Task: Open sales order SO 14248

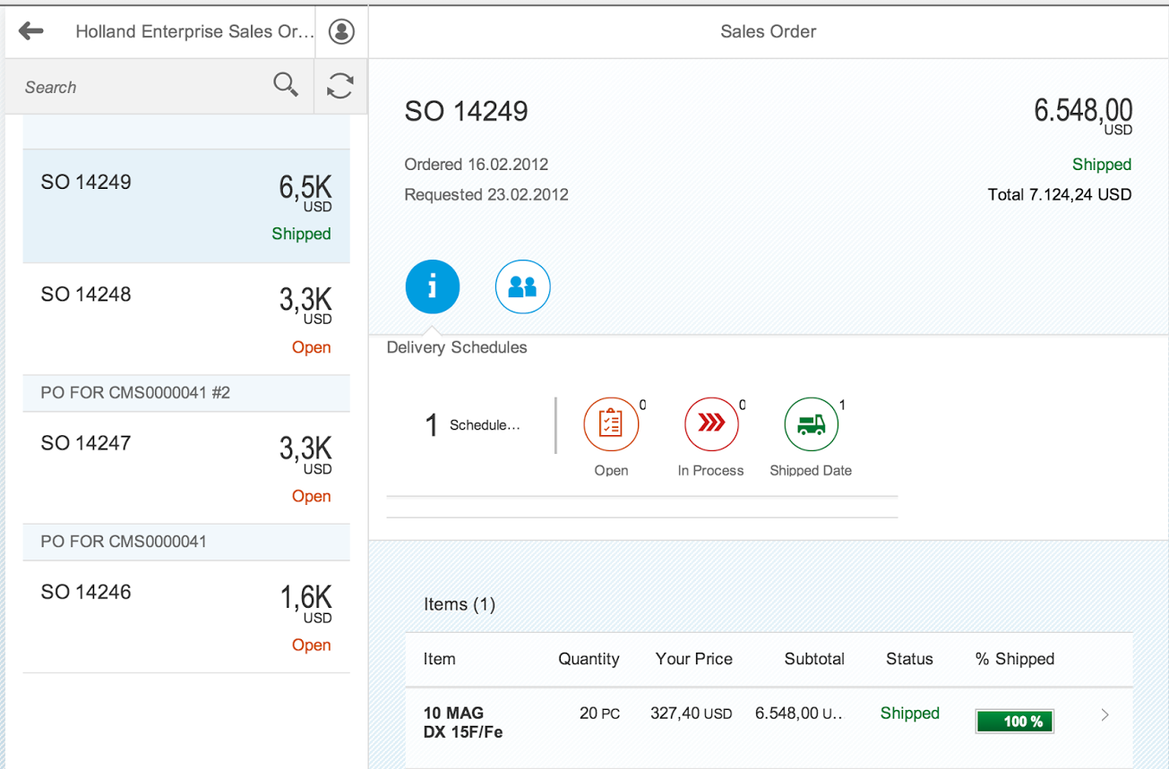Action: coord(186,319)
